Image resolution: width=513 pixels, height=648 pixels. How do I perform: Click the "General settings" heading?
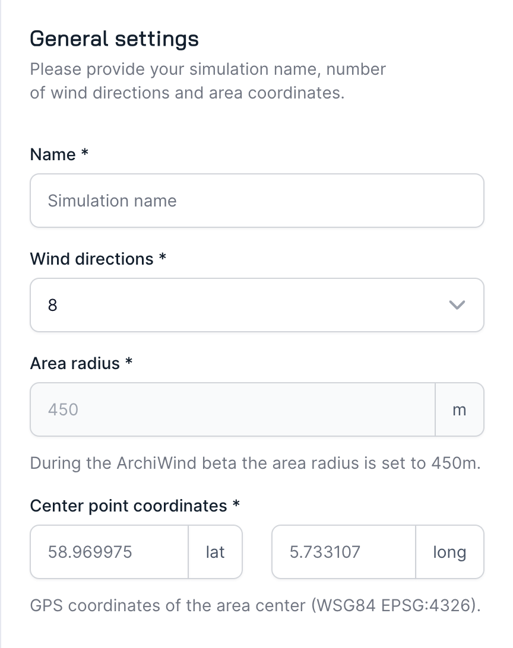click(115, 39)
